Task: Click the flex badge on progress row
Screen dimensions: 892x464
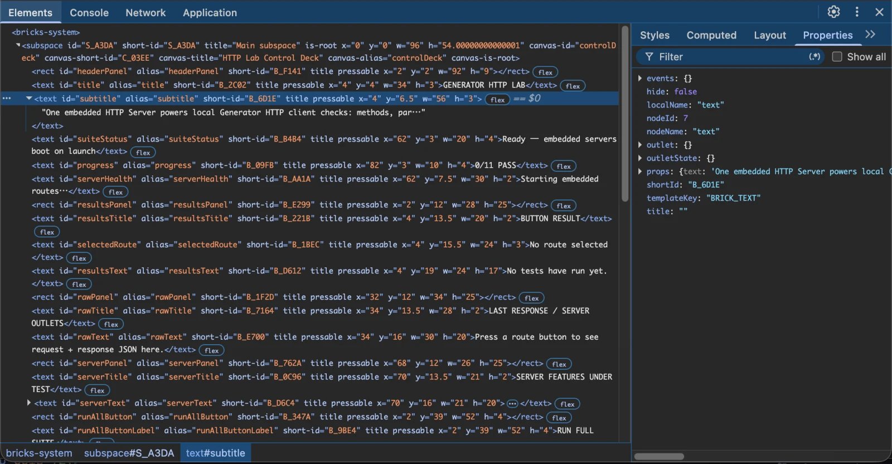Action: coord(564,167)
